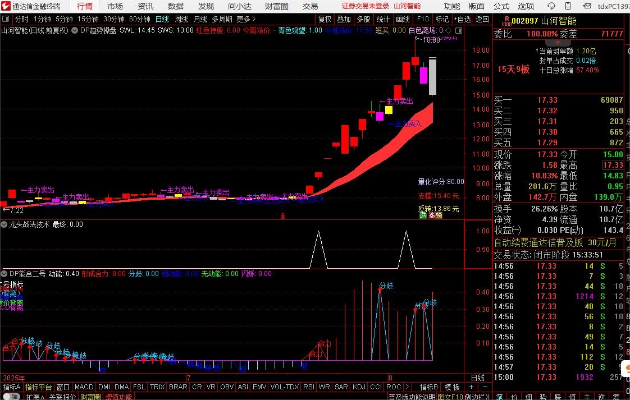Open 模板 template tab
The width and height of the screenshot is (630, 400).
(x=452, y=387)
